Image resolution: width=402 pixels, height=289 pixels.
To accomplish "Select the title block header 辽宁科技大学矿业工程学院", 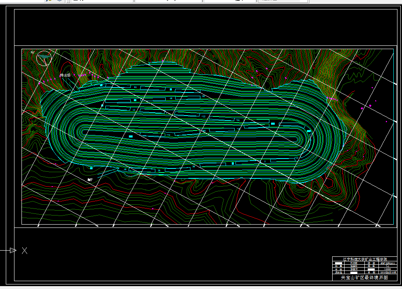I will 365,259.
